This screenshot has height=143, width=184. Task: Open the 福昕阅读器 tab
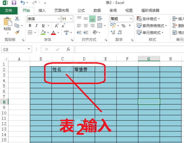coord(150,11)
